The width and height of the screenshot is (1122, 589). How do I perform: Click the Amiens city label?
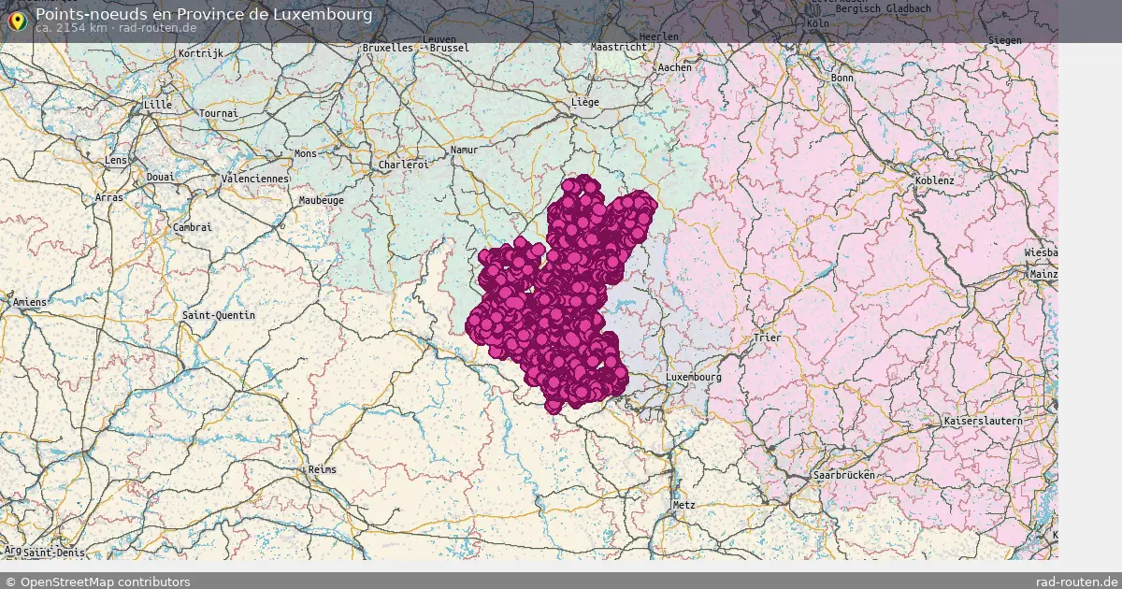29,302
